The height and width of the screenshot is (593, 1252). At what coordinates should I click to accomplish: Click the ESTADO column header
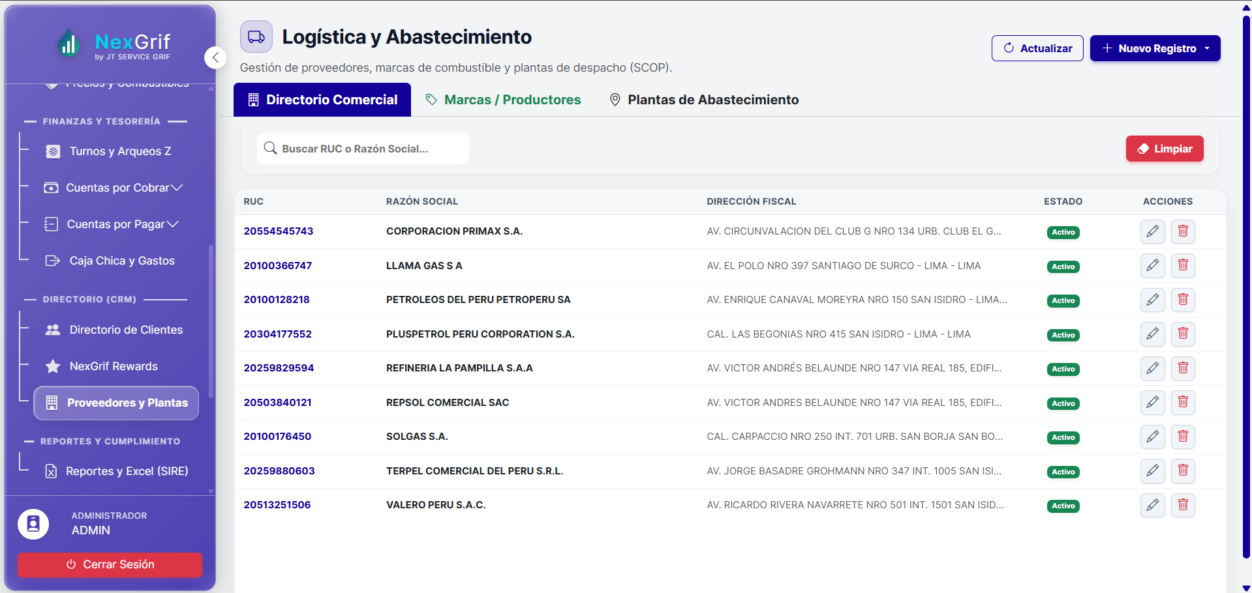1063,201
